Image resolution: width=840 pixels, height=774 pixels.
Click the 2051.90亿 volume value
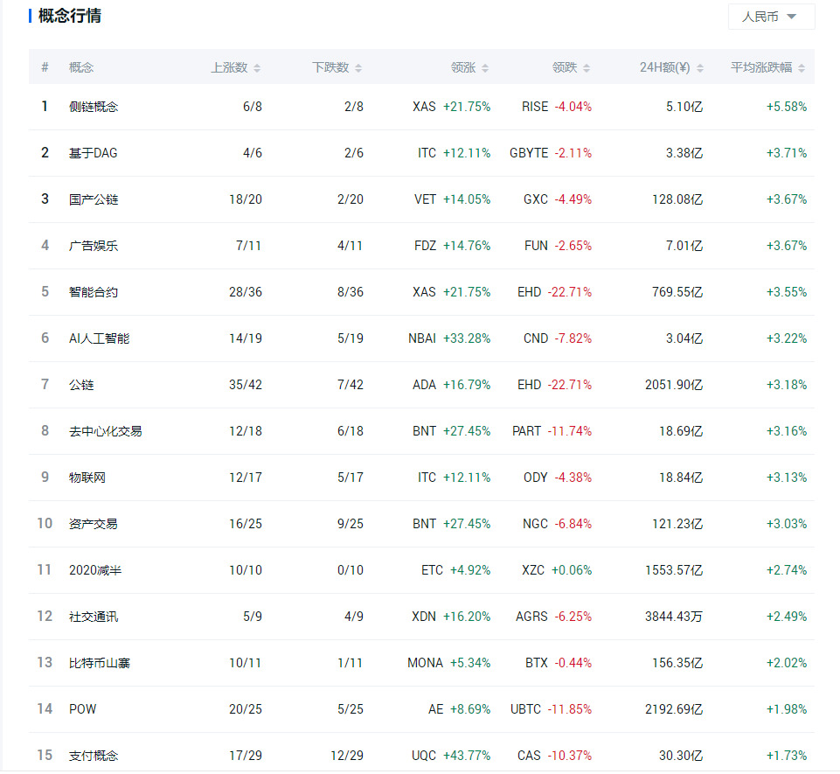pyautogui.click(x=674, y=385)
